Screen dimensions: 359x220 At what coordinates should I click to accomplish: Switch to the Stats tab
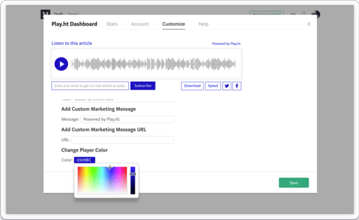click(x=112, y=24)
